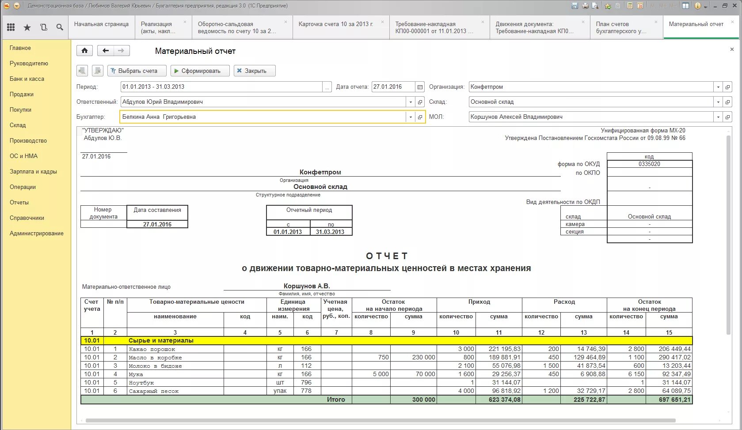Open the calendar icon
Image resolution: width=742 pixels, height=430 pixels.
coord(640,6)
